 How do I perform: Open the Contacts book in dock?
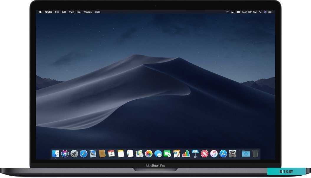click(x=102, y=154)
